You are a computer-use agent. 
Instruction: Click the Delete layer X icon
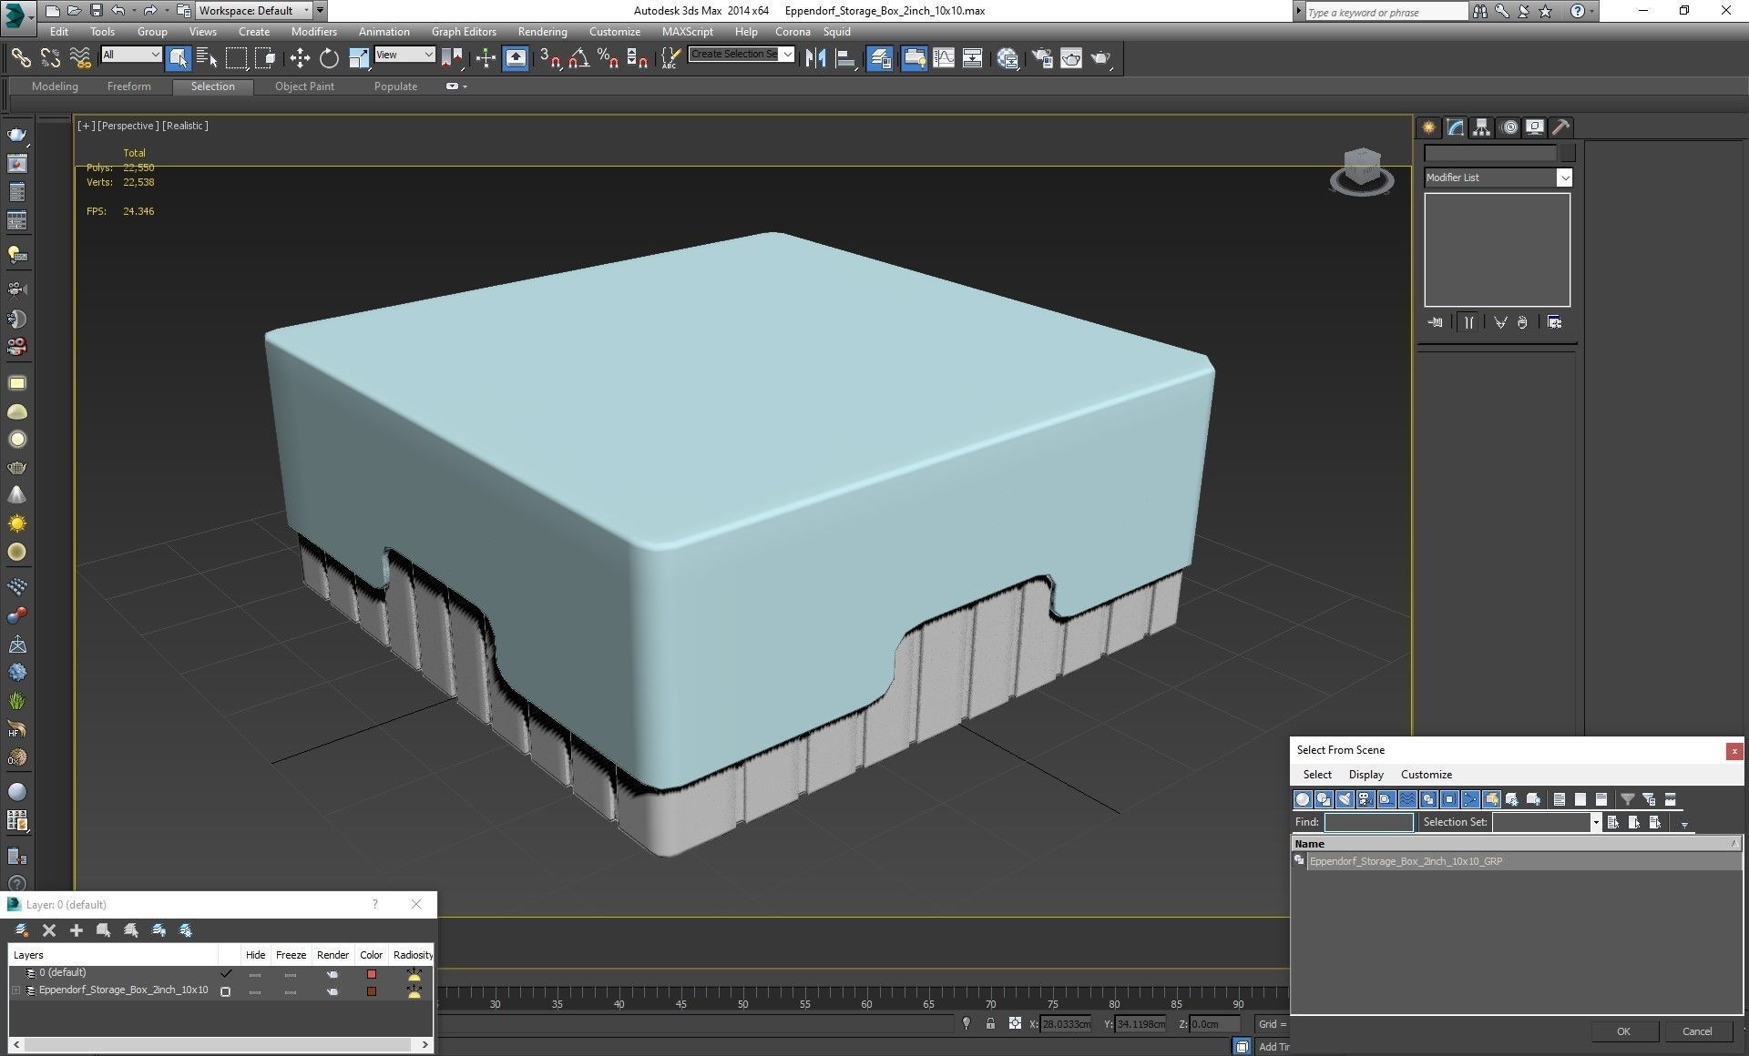tap(49, 930)
